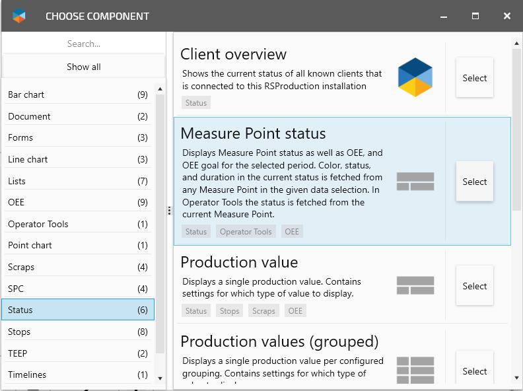Click the Production value tile icon
The height and width of the screenshot is (391, 523).
coord(415,285)
